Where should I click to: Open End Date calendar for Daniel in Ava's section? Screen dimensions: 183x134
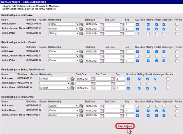click(122, 24)
